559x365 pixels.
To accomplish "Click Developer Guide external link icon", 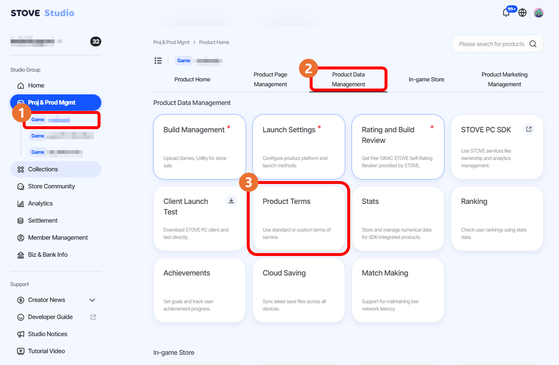I will [93, 317].
